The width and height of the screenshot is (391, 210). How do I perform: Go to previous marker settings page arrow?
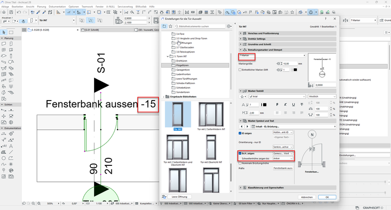242,126
